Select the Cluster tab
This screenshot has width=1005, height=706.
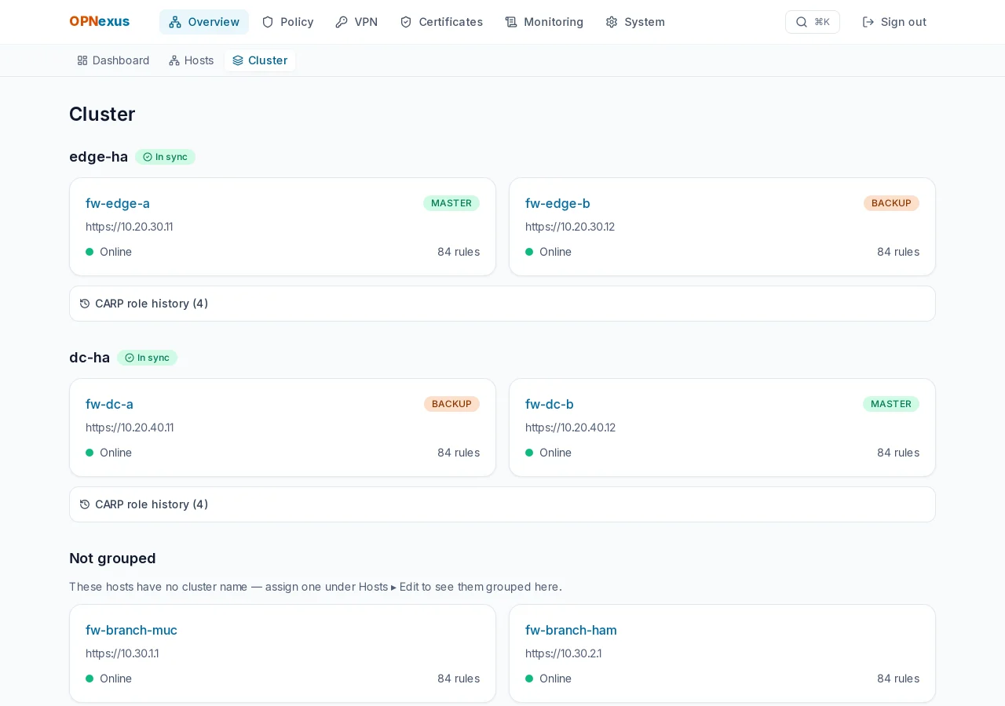[260, 60]
